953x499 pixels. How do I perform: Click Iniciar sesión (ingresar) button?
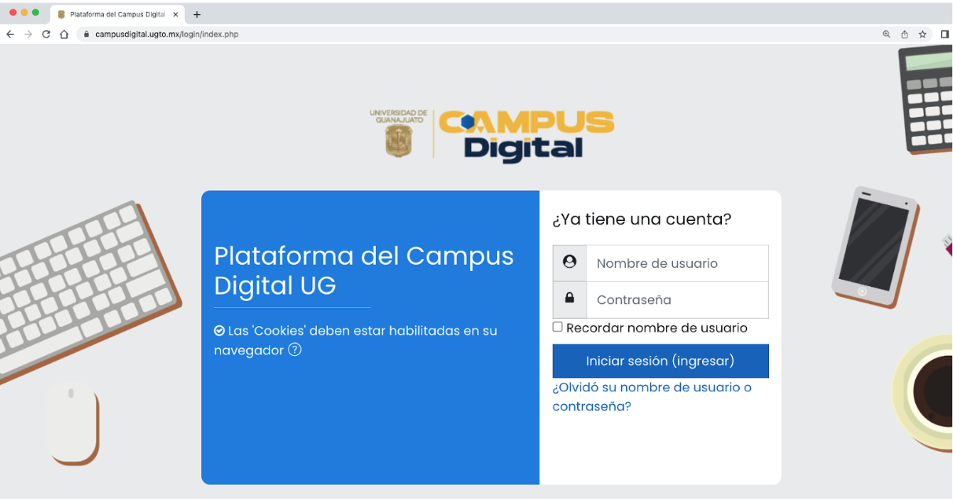click(660, 361)
